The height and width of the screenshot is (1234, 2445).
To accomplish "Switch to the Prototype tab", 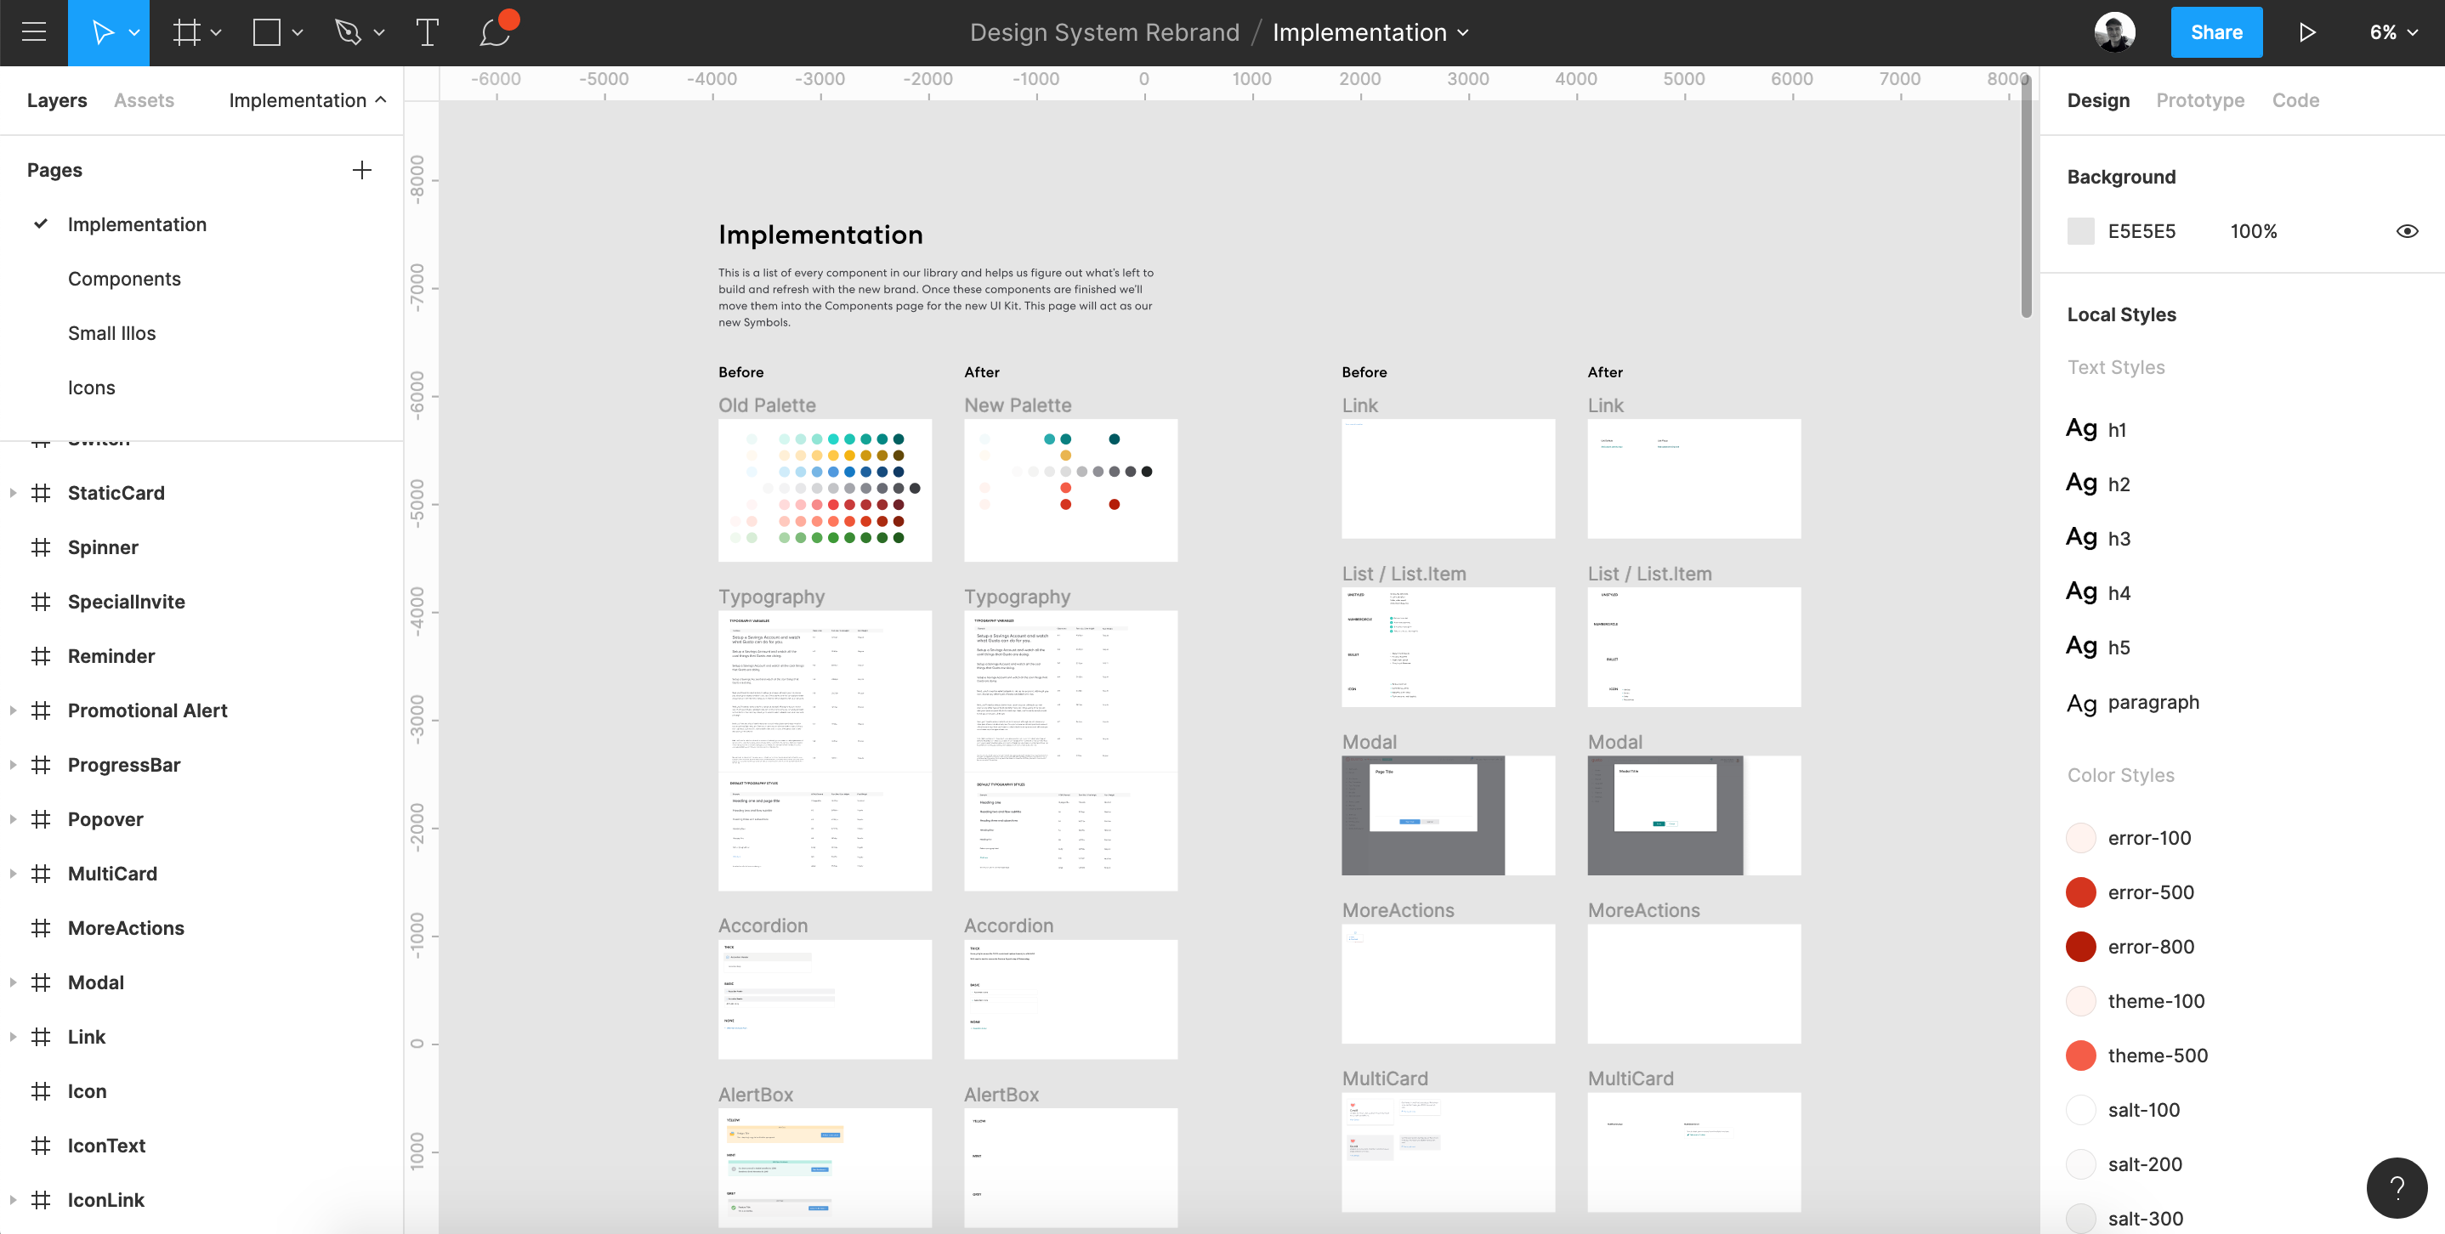I will coord(2199,100).
